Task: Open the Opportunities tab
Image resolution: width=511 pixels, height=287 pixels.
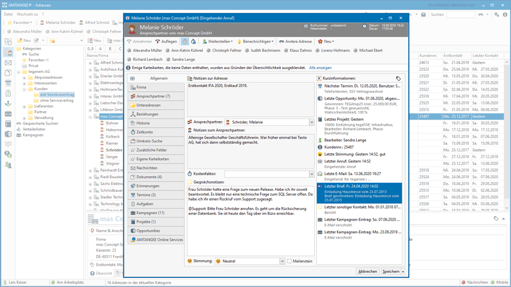Action: (156, 230)
